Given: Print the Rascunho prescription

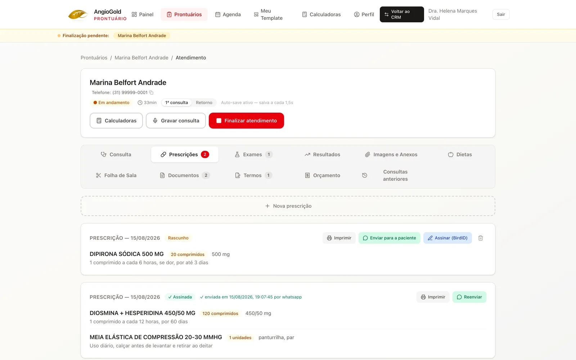Looking at the screenshot, I should (x=339, y=238).
